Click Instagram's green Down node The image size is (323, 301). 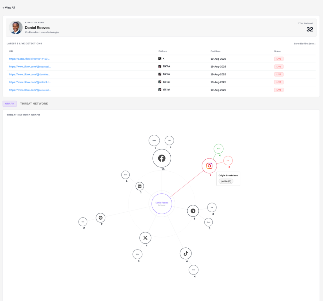point(219,149)
